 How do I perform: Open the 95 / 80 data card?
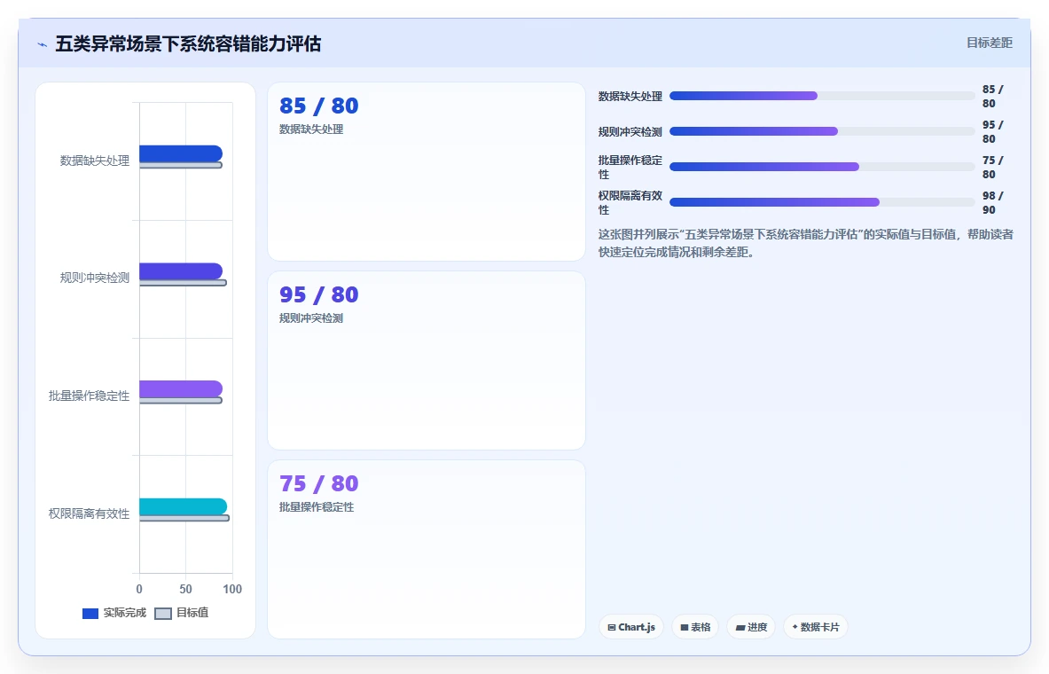427,360
